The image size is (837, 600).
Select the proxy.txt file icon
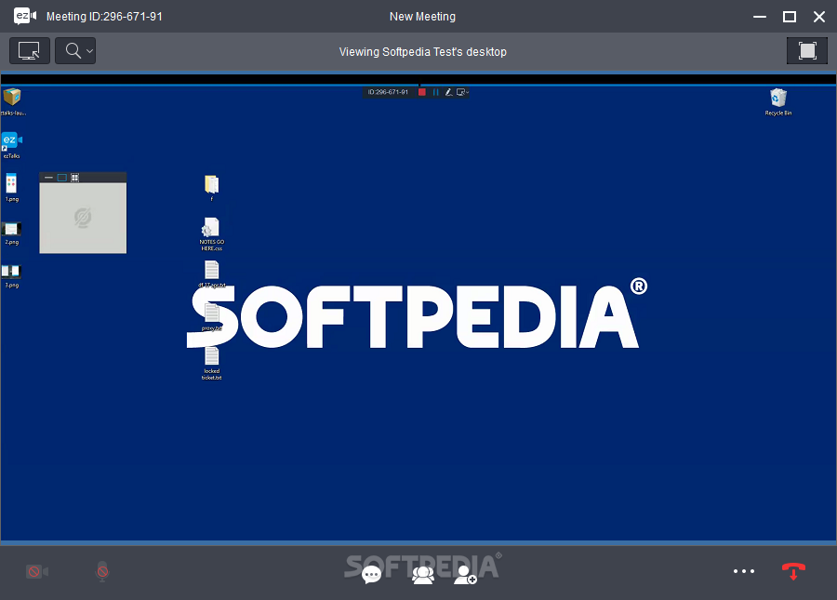pyautogui.click(x=211, y=317)
